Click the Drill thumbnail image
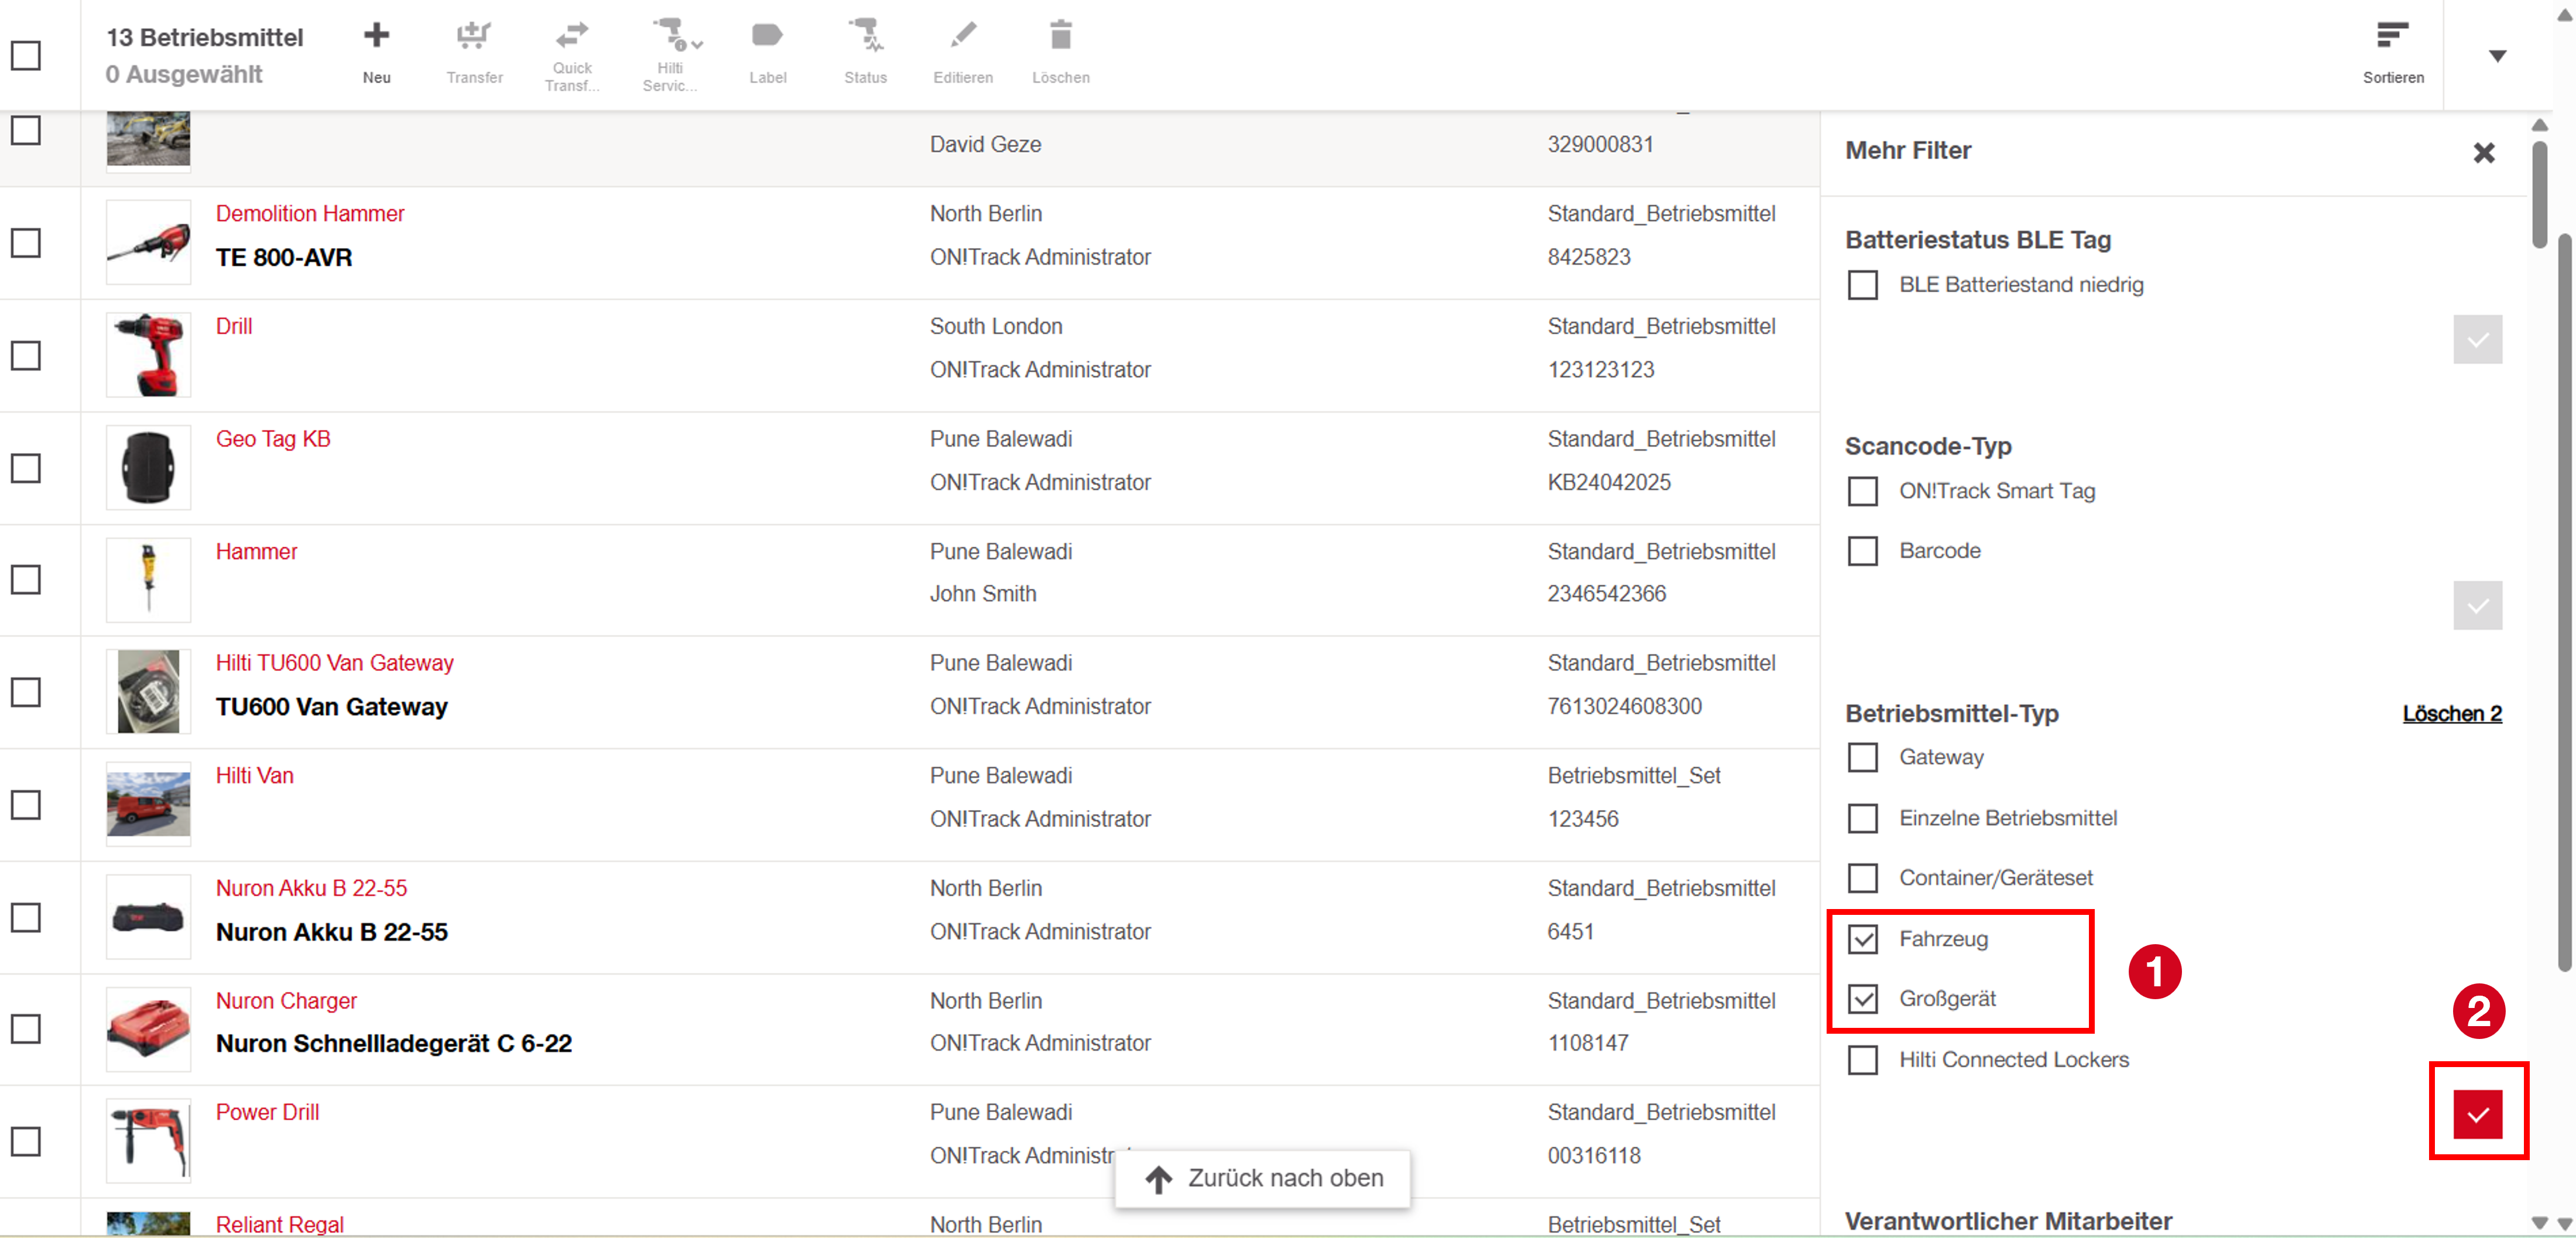Image resolution: width=2576 pixels, height=1238 pixels. coord(148,356)
